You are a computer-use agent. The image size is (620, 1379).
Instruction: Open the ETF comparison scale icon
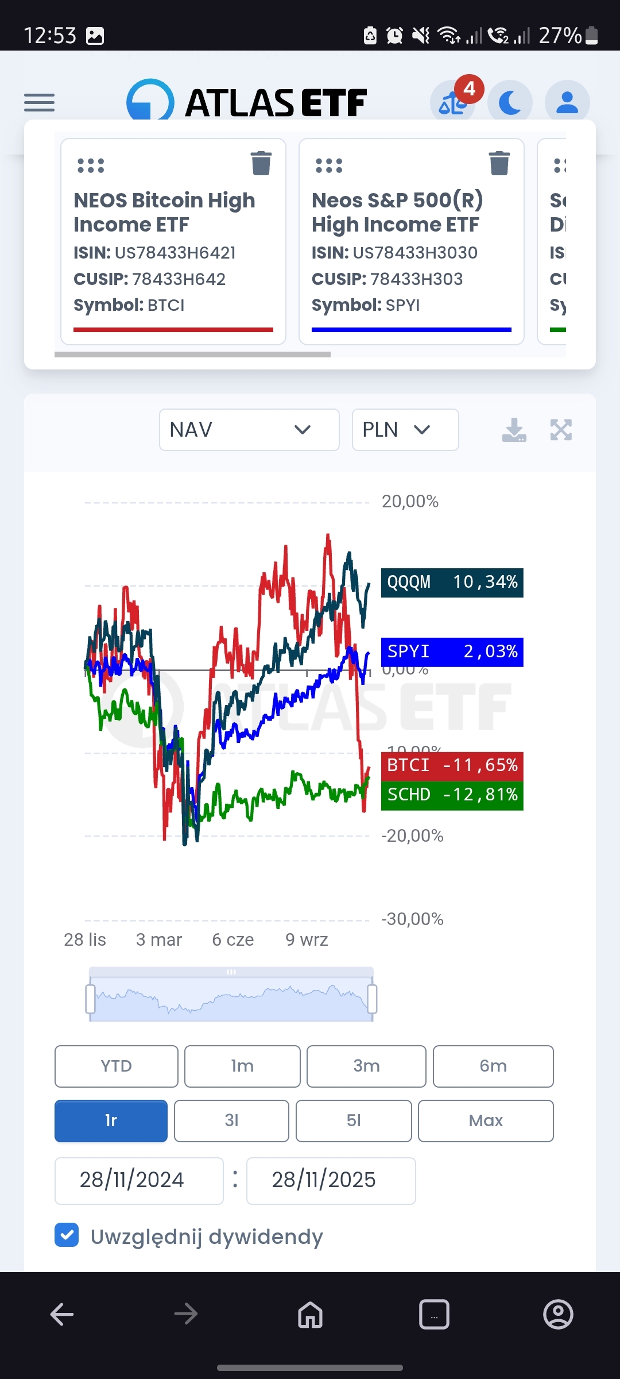tap(452, 103)
